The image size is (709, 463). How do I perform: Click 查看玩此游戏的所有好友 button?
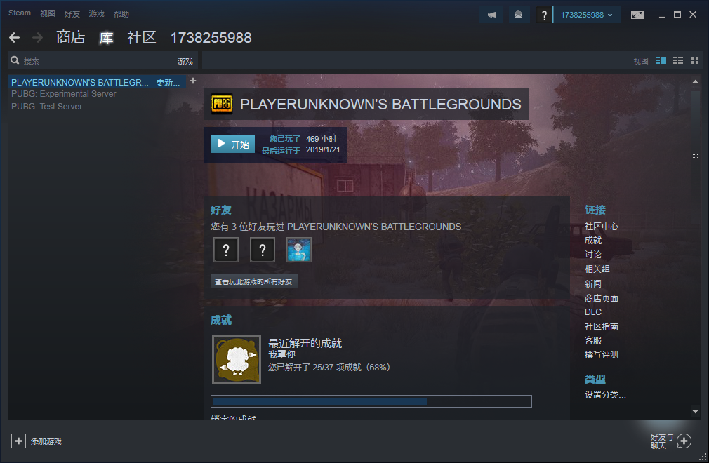(x=253, y=281)
